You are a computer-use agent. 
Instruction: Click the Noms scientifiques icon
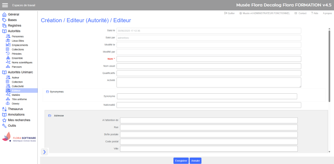[x=8, y=62]
